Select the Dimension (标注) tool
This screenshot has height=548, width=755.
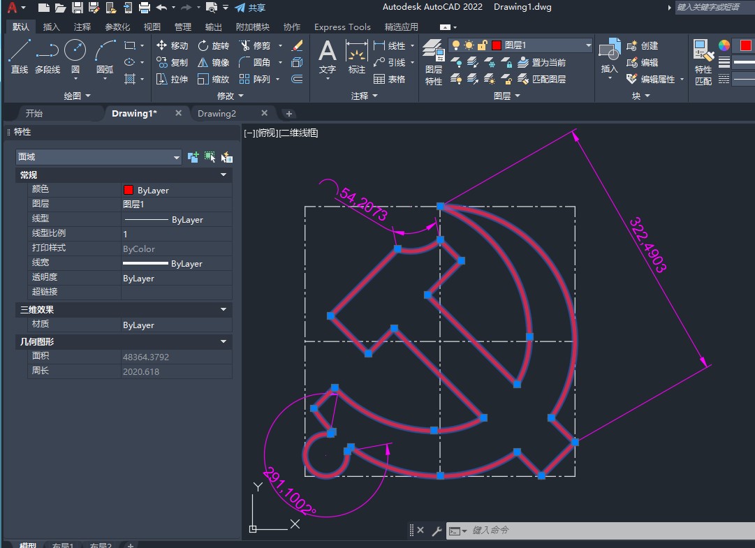[357, 57]
